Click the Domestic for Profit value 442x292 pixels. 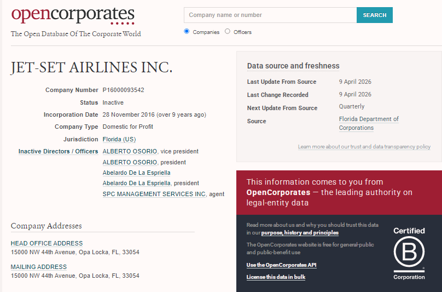127,127
